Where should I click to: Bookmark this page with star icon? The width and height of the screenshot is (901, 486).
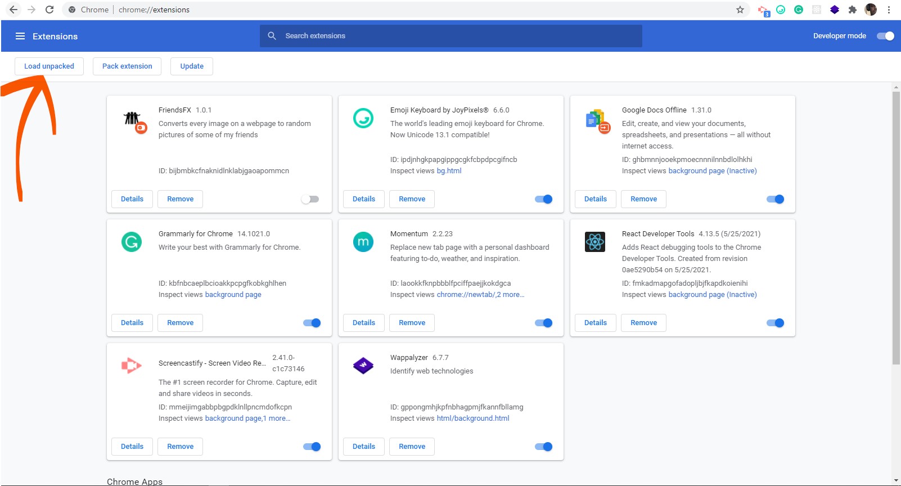[x=740, y=10]
